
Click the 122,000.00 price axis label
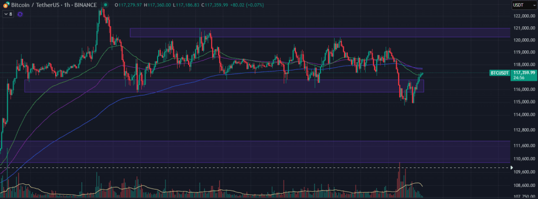coord(525,16)
